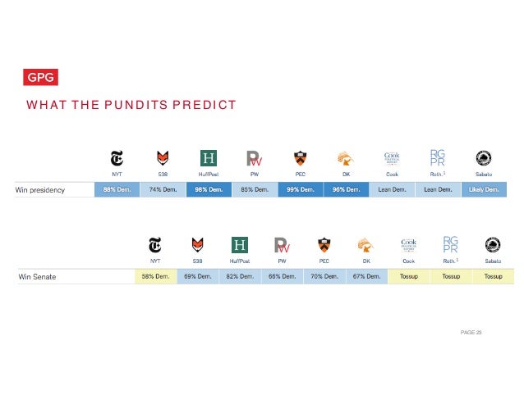524x404 pixels.
Task: Click the NYT logo above Win presidency row
Action: (x=117, y=158)
